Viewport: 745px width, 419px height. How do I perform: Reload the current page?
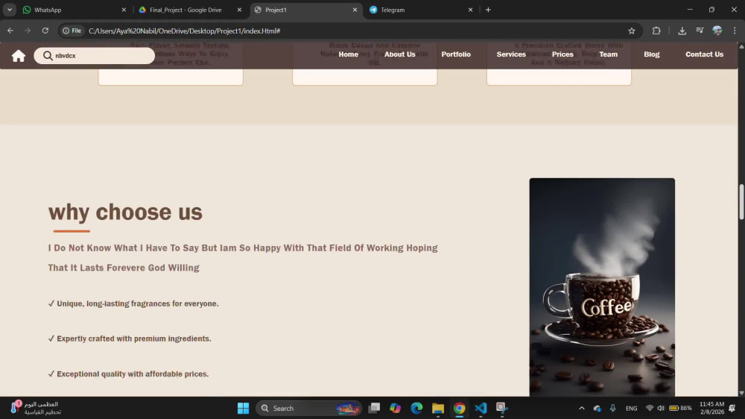[x=45, y=31]
